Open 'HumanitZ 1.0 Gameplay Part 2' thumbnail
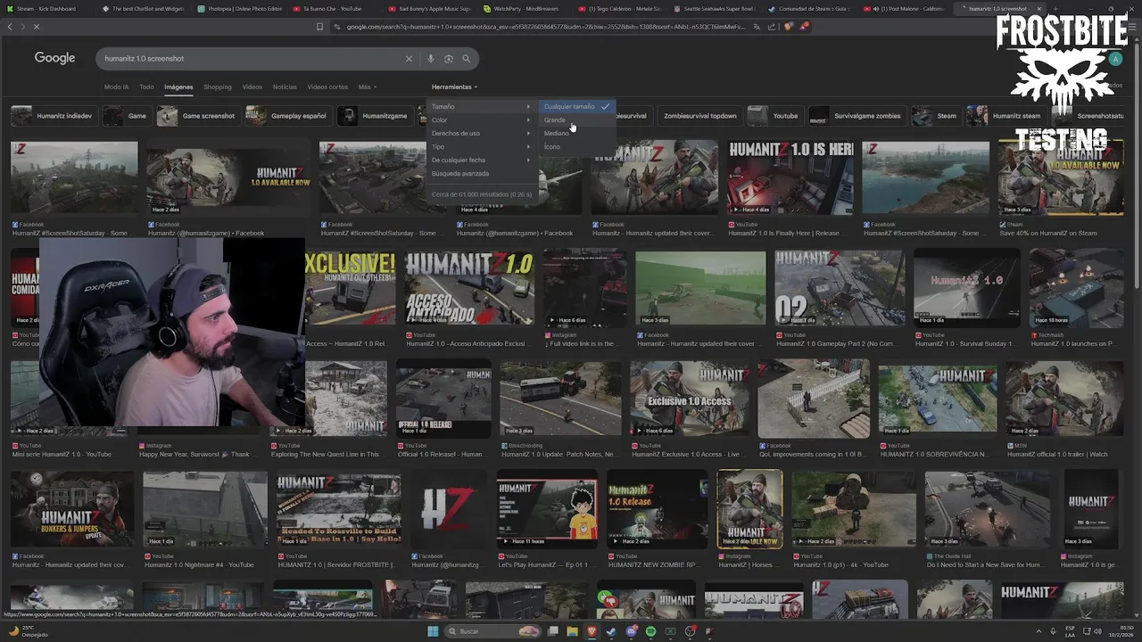Image resolution: width=1142 pixels, height=642 pixels. (840, 288)
